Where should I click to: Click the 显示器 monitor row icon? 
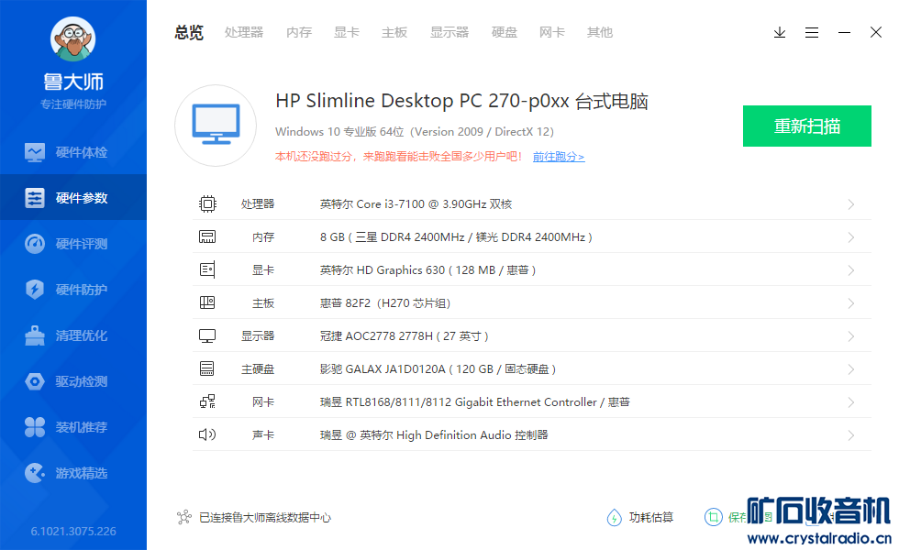pyautogui.click(x=207, y=335)
